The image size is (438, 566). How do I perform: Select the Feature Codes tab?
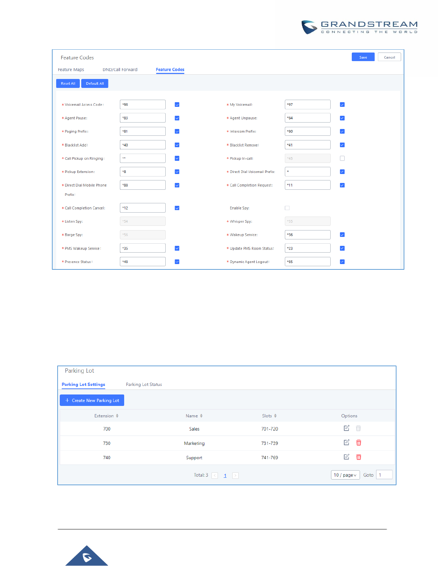(170, 70)
